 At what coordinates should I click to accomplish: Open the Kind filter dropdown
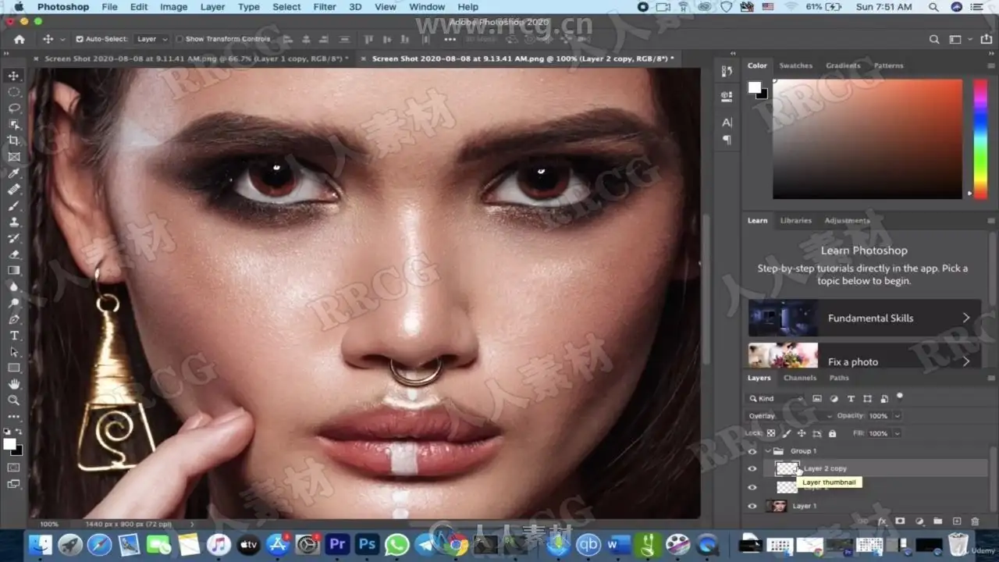[777, 399]
